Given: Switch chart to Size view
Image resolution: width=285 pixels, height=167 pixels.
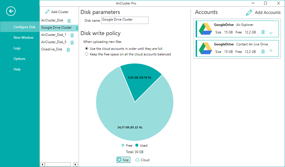Looking at the screenshot, I should (123, 160).
